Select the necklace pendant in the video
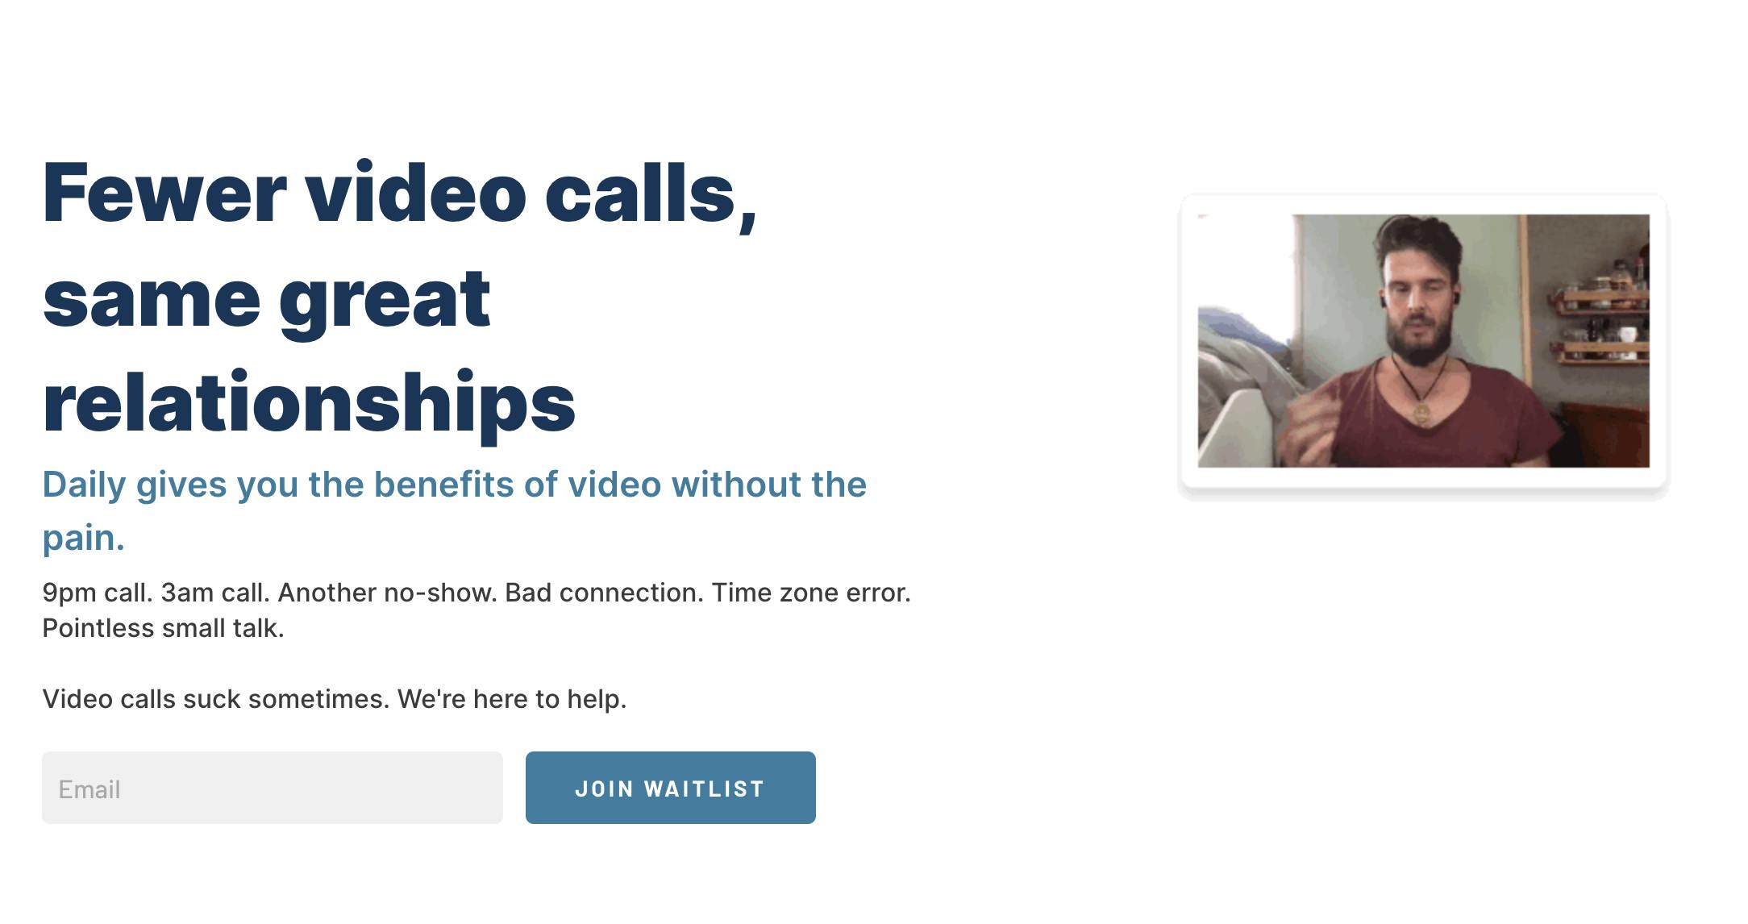The height and width of the screenshot is (924, 1748). click(1421, 414)
